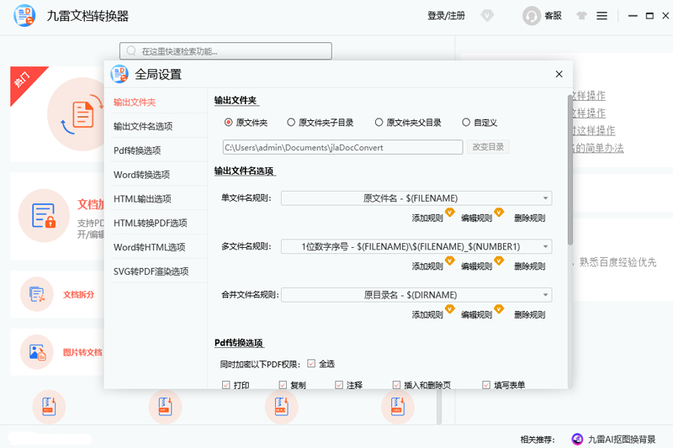Toggle the 注释 permission checkbox
This screenshot has width=673, height=448.
click(x=339, y=385)
